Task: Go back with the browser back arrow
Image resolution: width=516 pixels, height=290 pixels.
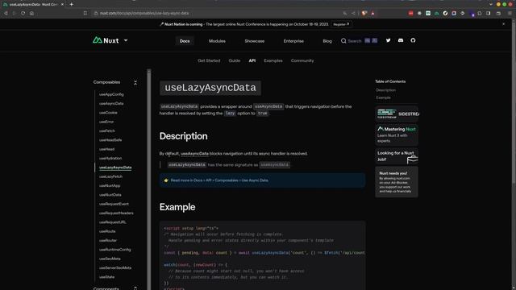Action: tap(6, 13)
